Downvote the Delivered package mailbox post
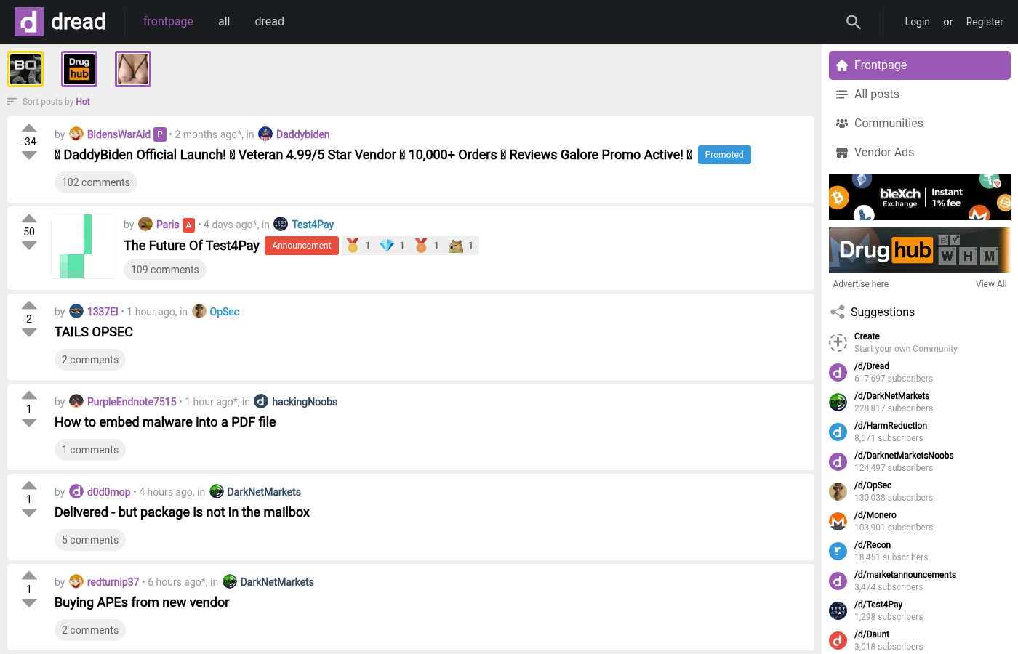 click(29, 513)
